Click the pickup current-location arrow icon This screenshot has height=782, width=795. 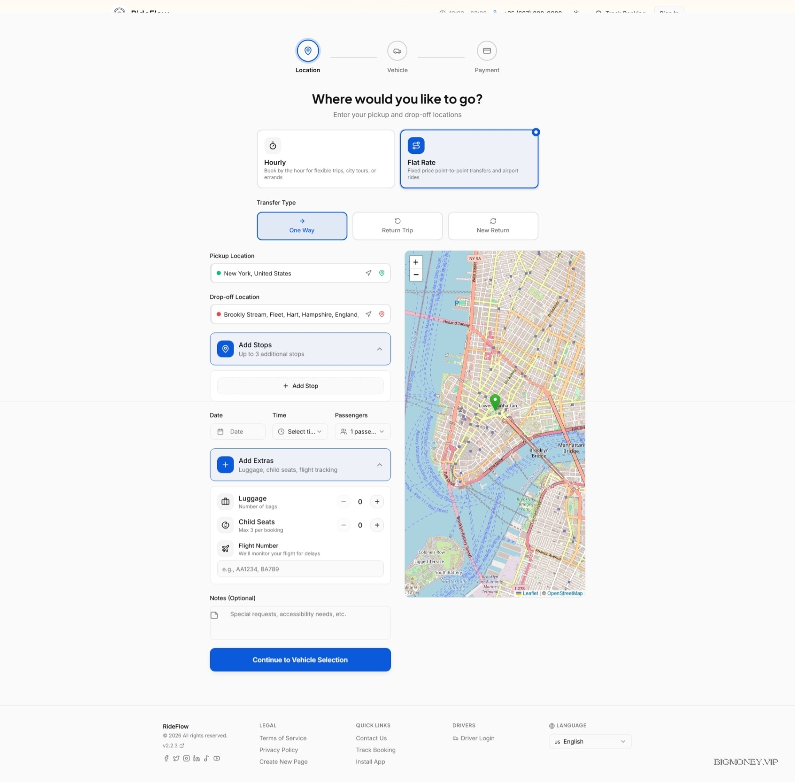coord(368,273)
